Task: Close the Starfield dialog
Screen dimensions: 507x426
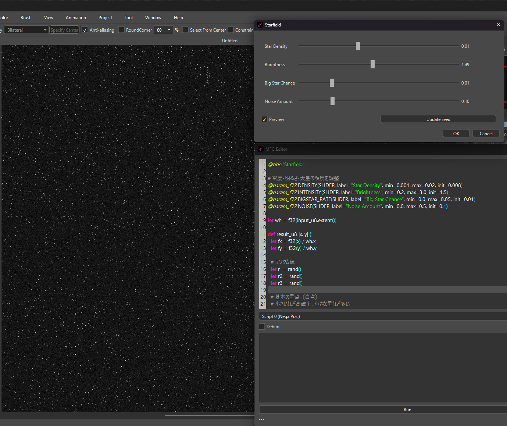Action: click(498, 25)
